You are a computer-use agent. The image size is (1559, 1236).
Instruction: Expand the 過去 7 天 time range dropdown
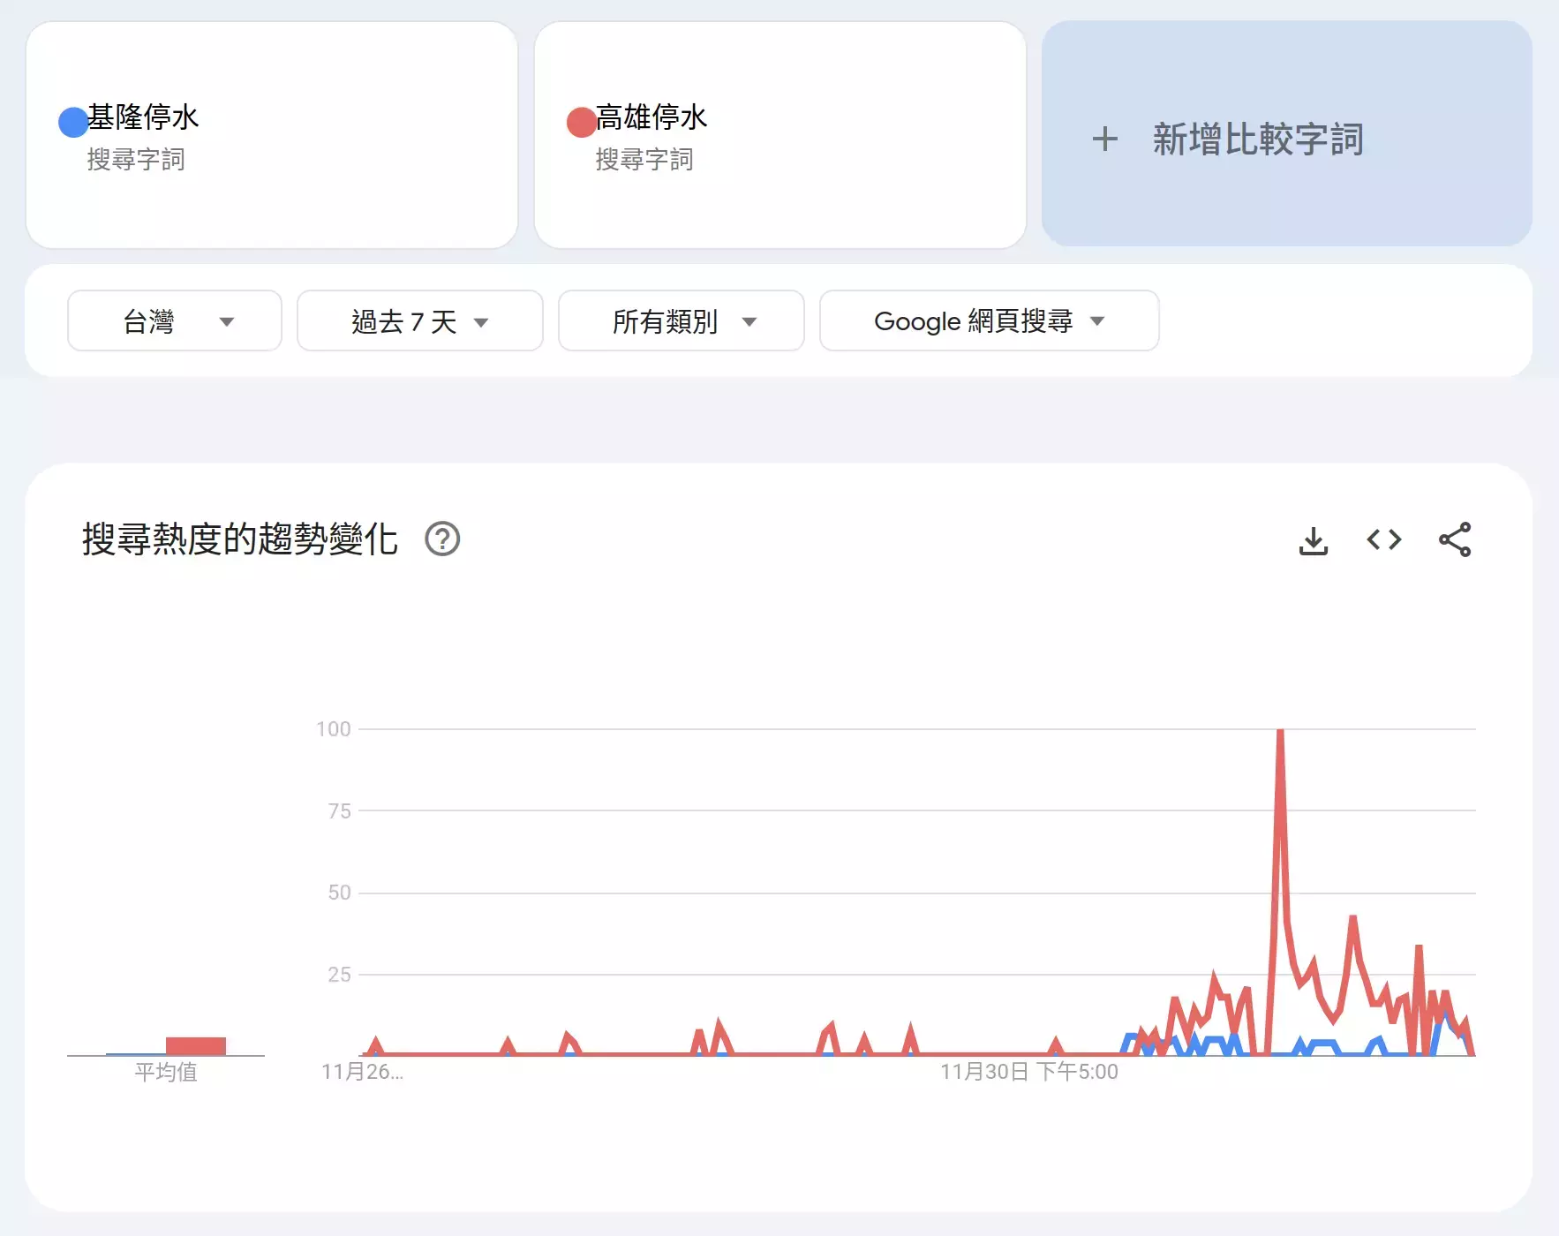point(419,321)
